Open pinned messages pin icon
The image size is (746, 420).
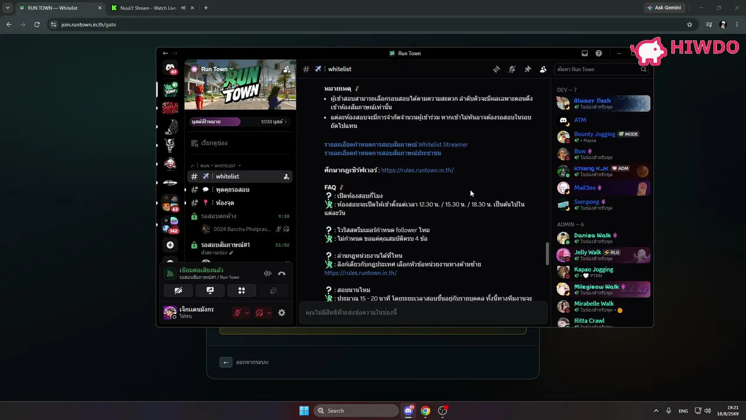click(x=527, y=69)
